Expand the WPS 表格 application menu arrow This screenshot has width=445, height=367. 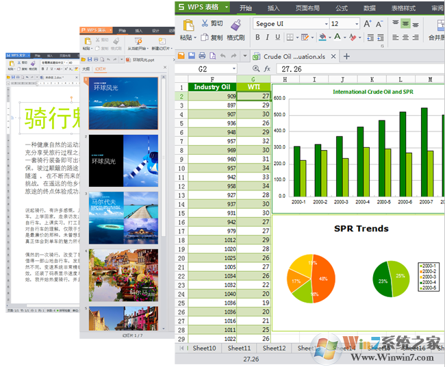click(225, 8)
